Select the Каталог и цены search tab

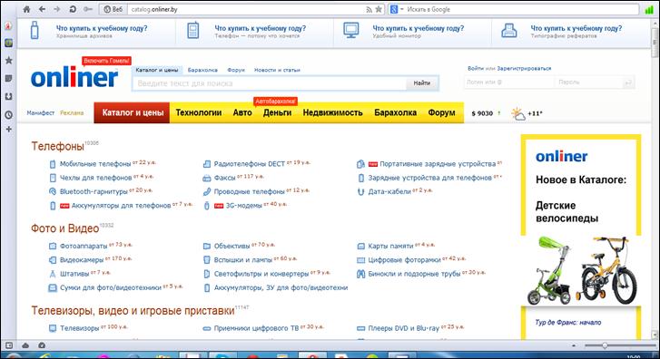coord(157,70)
